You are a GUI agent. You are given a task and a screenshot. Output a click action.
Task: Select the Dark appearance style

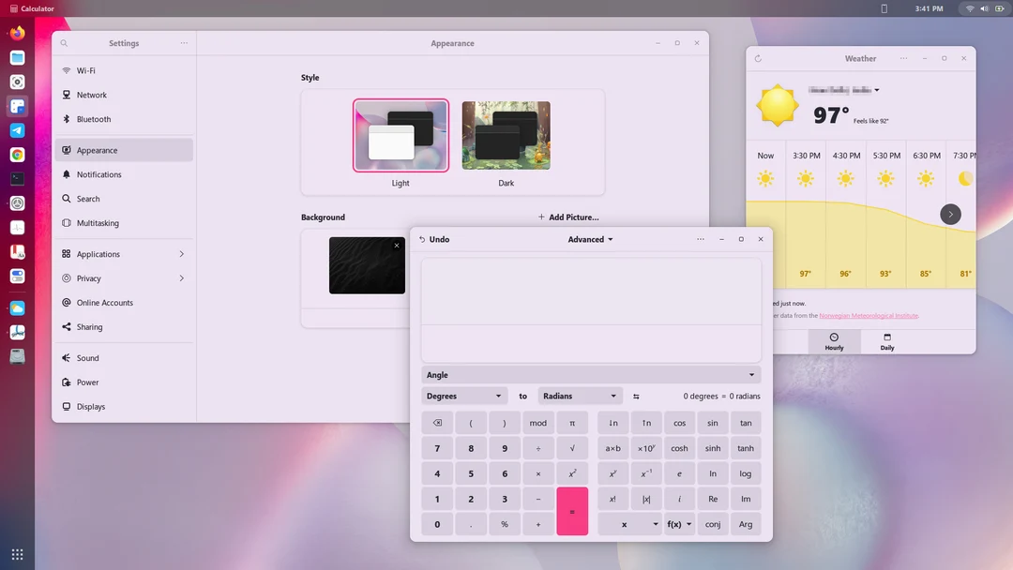[x=506, y=134]
